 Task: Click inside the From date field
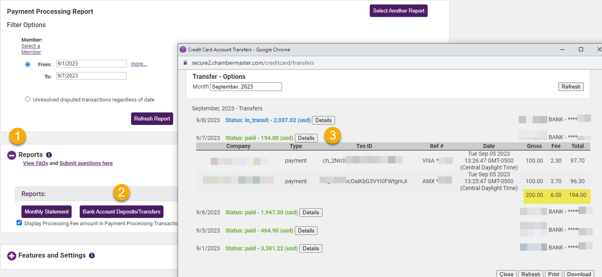91,63
